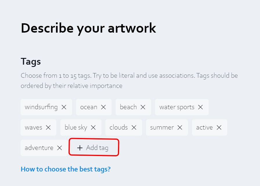
Task: Select the ocean tag label
Action: (x=89, y=107)
